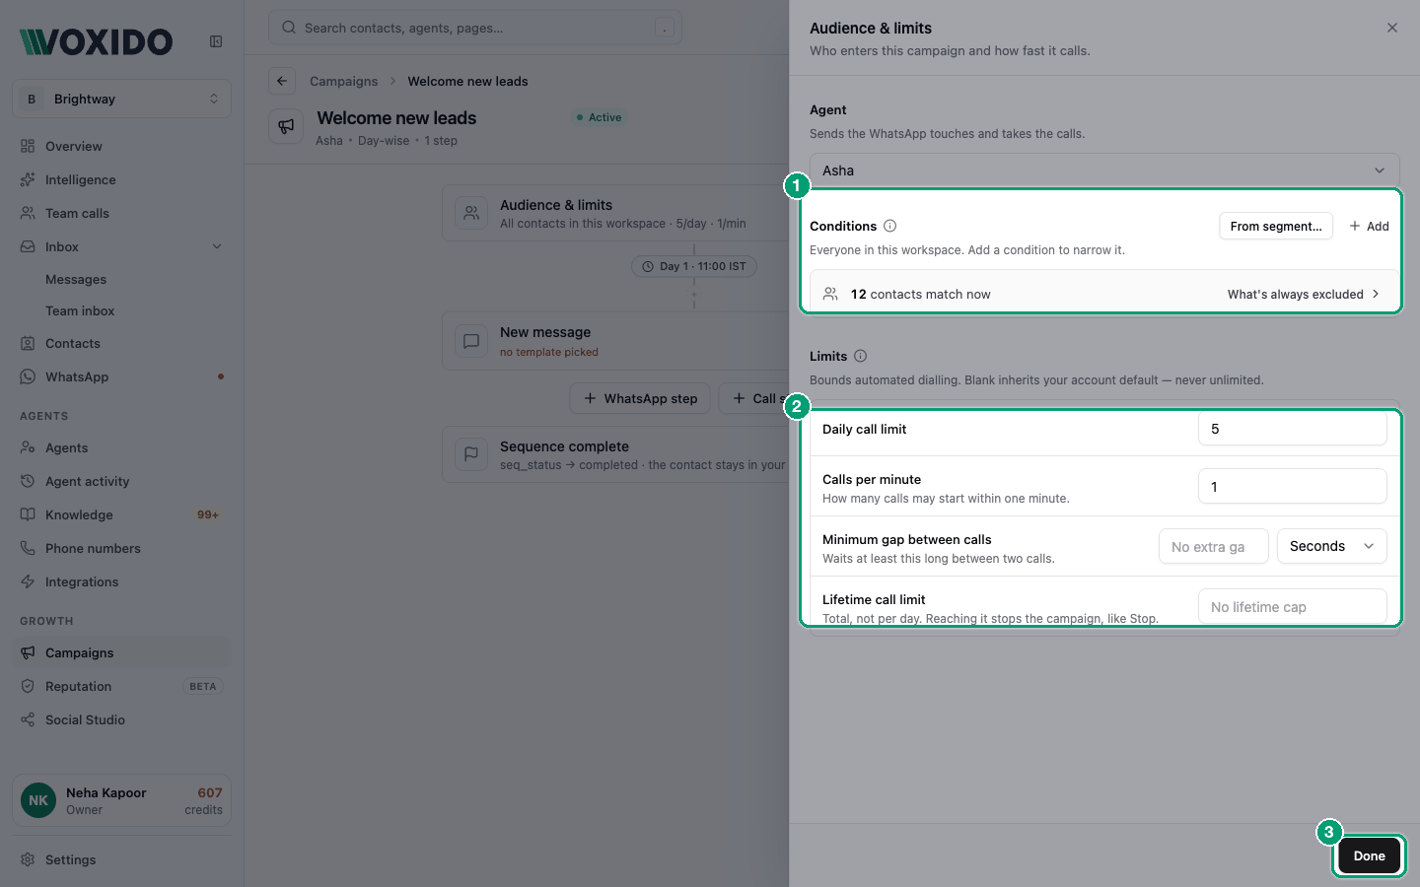Click the New message chat icon
1420x887 pixels.
(x=471, y=341)
